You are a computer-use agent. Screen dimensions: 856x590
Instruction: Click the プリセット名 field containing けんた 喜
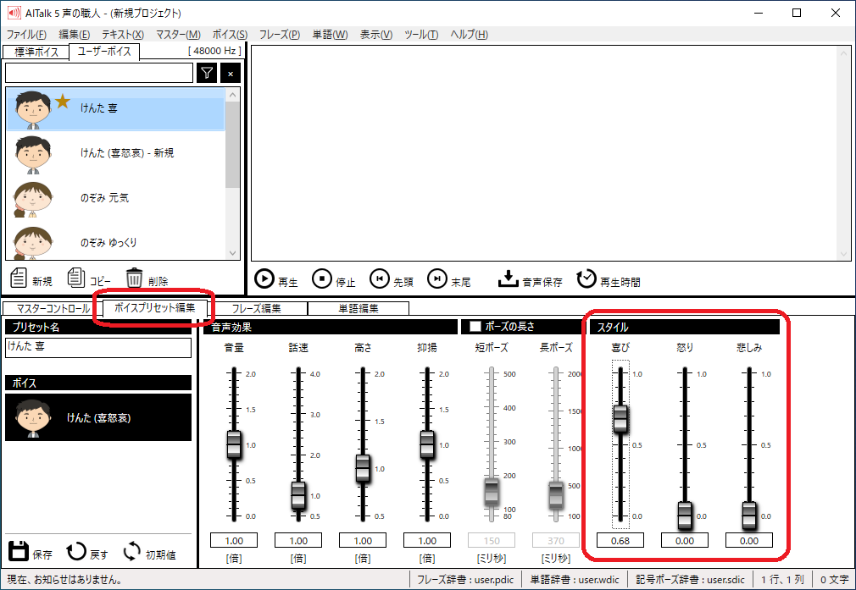click(x=99, y=347)
